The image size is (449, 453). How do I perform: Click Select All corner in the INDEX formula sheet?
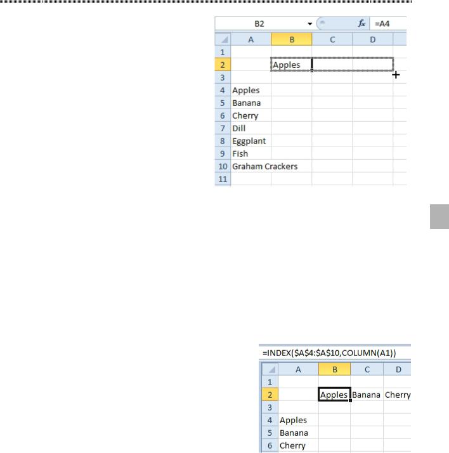coord(270,369)
